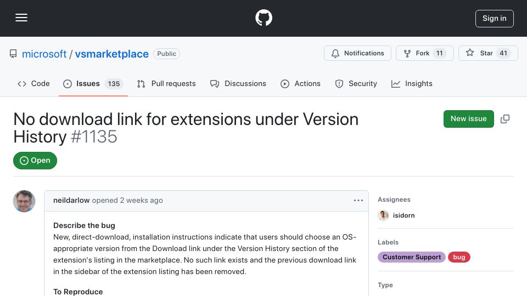Screen dimensions: 527x296
Task: Open the Code tab
Action: (x=33, y=83)
